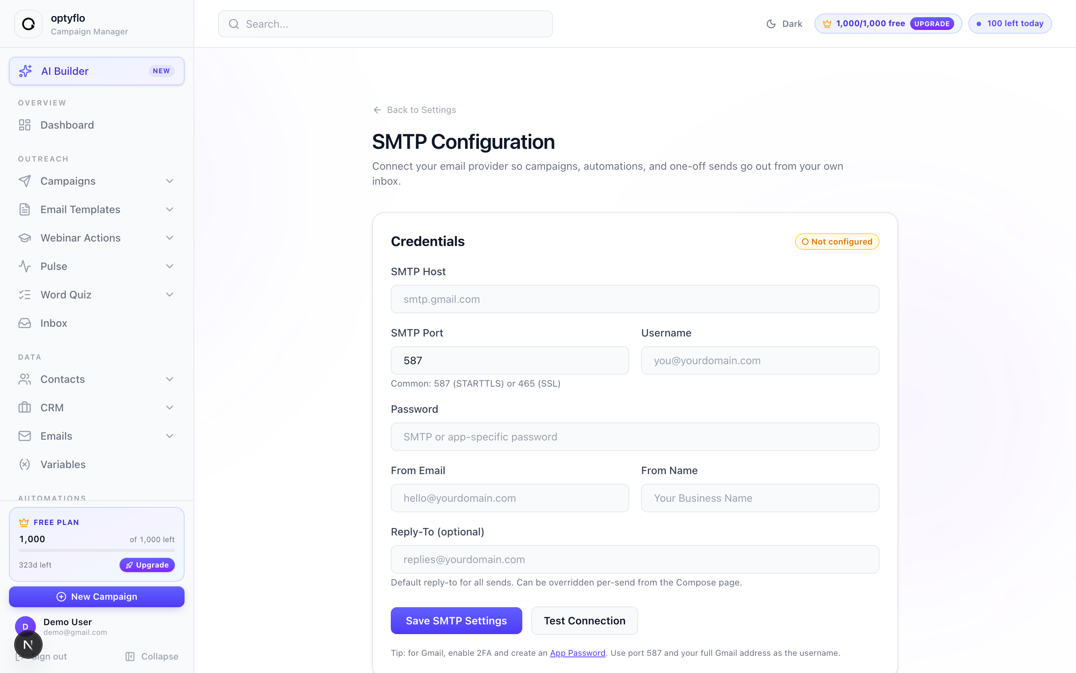
Task: Click the Collapse sidebar icon
Action: 130,657
